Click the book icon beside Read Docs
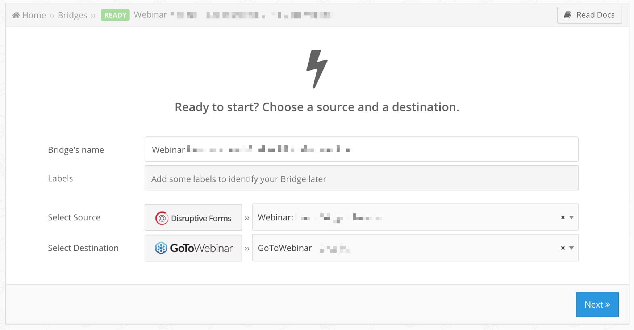Image resolution: width=634 pixels, height=330 pixels. point(567,15)
